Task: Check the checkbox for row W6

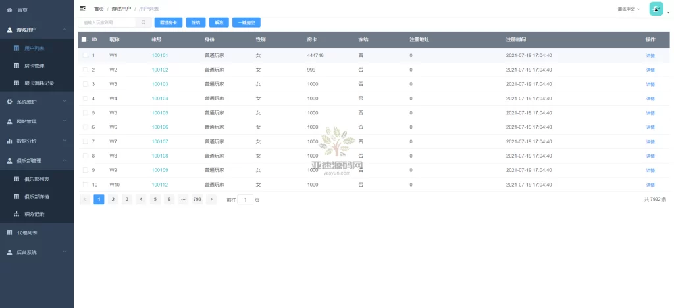Action: pos(85,127)
